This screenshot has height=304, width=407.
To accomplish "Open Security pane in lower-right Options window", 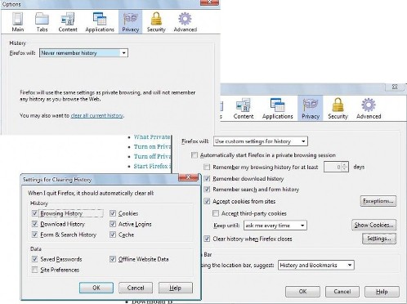I will click(338, 109).
